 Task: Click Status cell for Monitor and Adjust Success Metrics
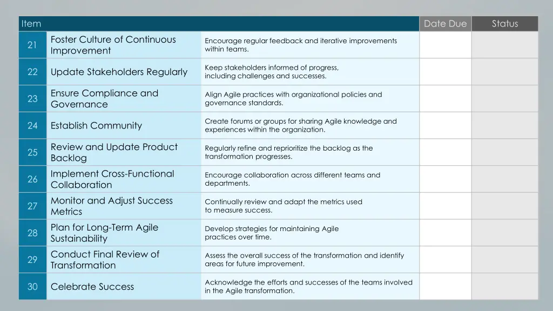tap(505, 206)
